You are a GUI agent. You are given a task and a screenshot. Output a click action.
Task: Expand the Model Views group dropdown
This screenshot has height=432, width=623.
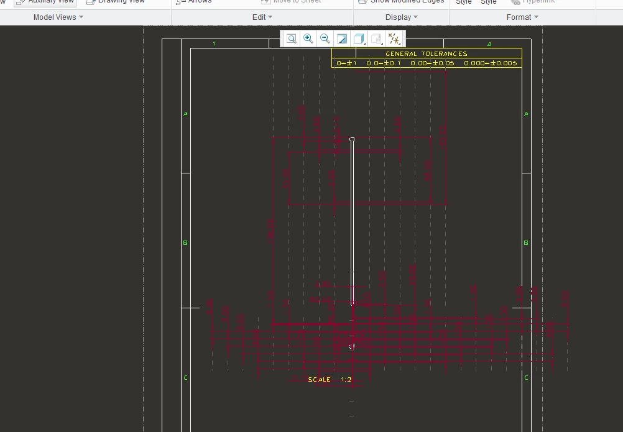tap(58, 17)
